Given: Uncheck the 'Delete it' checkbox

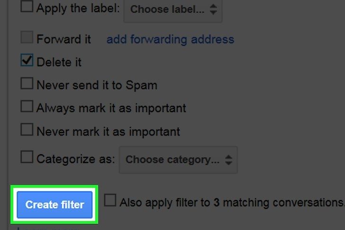Looking at the screenshot, I should [x=27, y=62].
